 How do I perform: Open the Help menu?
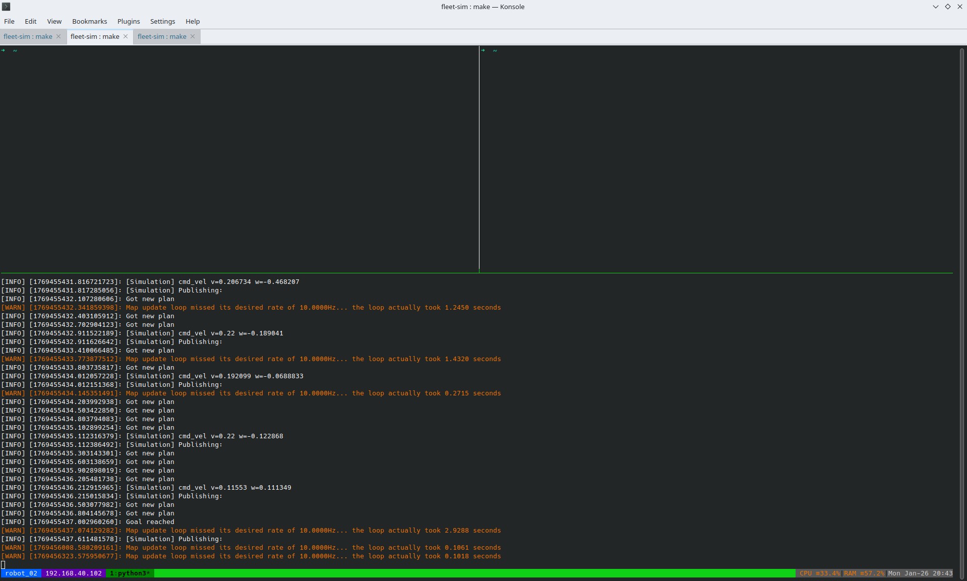pos(193,21)
